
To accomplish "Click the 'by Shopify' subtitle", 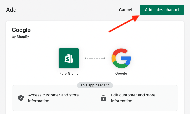I will pyautogui.click(x=20, y=37).
